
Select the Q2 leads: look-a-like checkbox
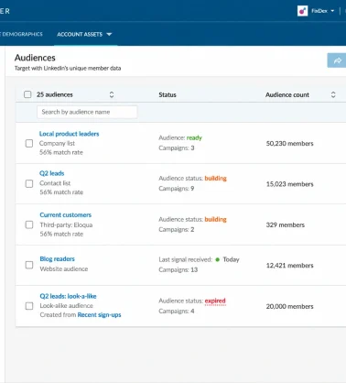click(x=29, y=306)
